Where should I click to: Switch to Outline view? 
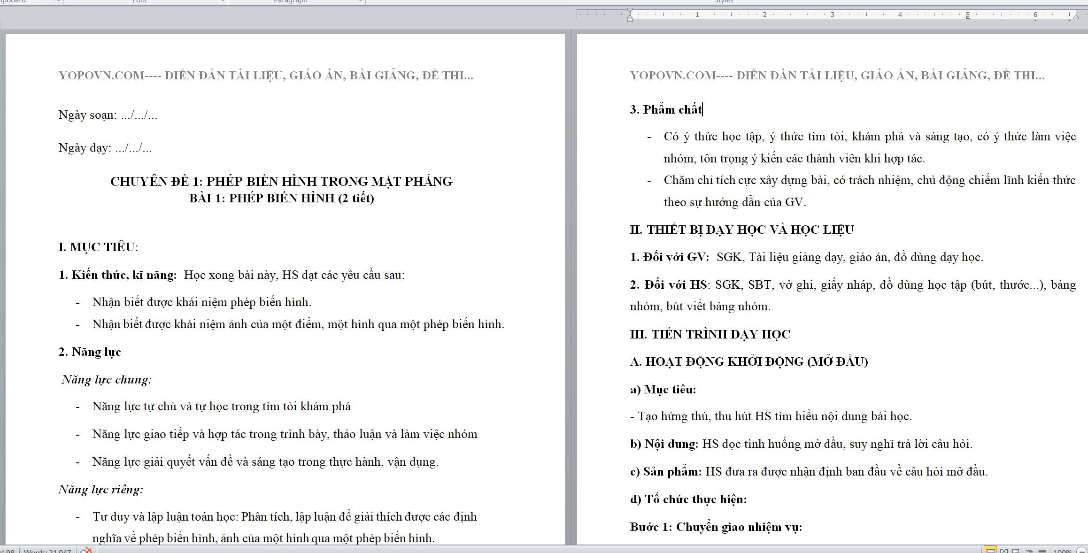pyautogui.click(x=1029, y=551)
